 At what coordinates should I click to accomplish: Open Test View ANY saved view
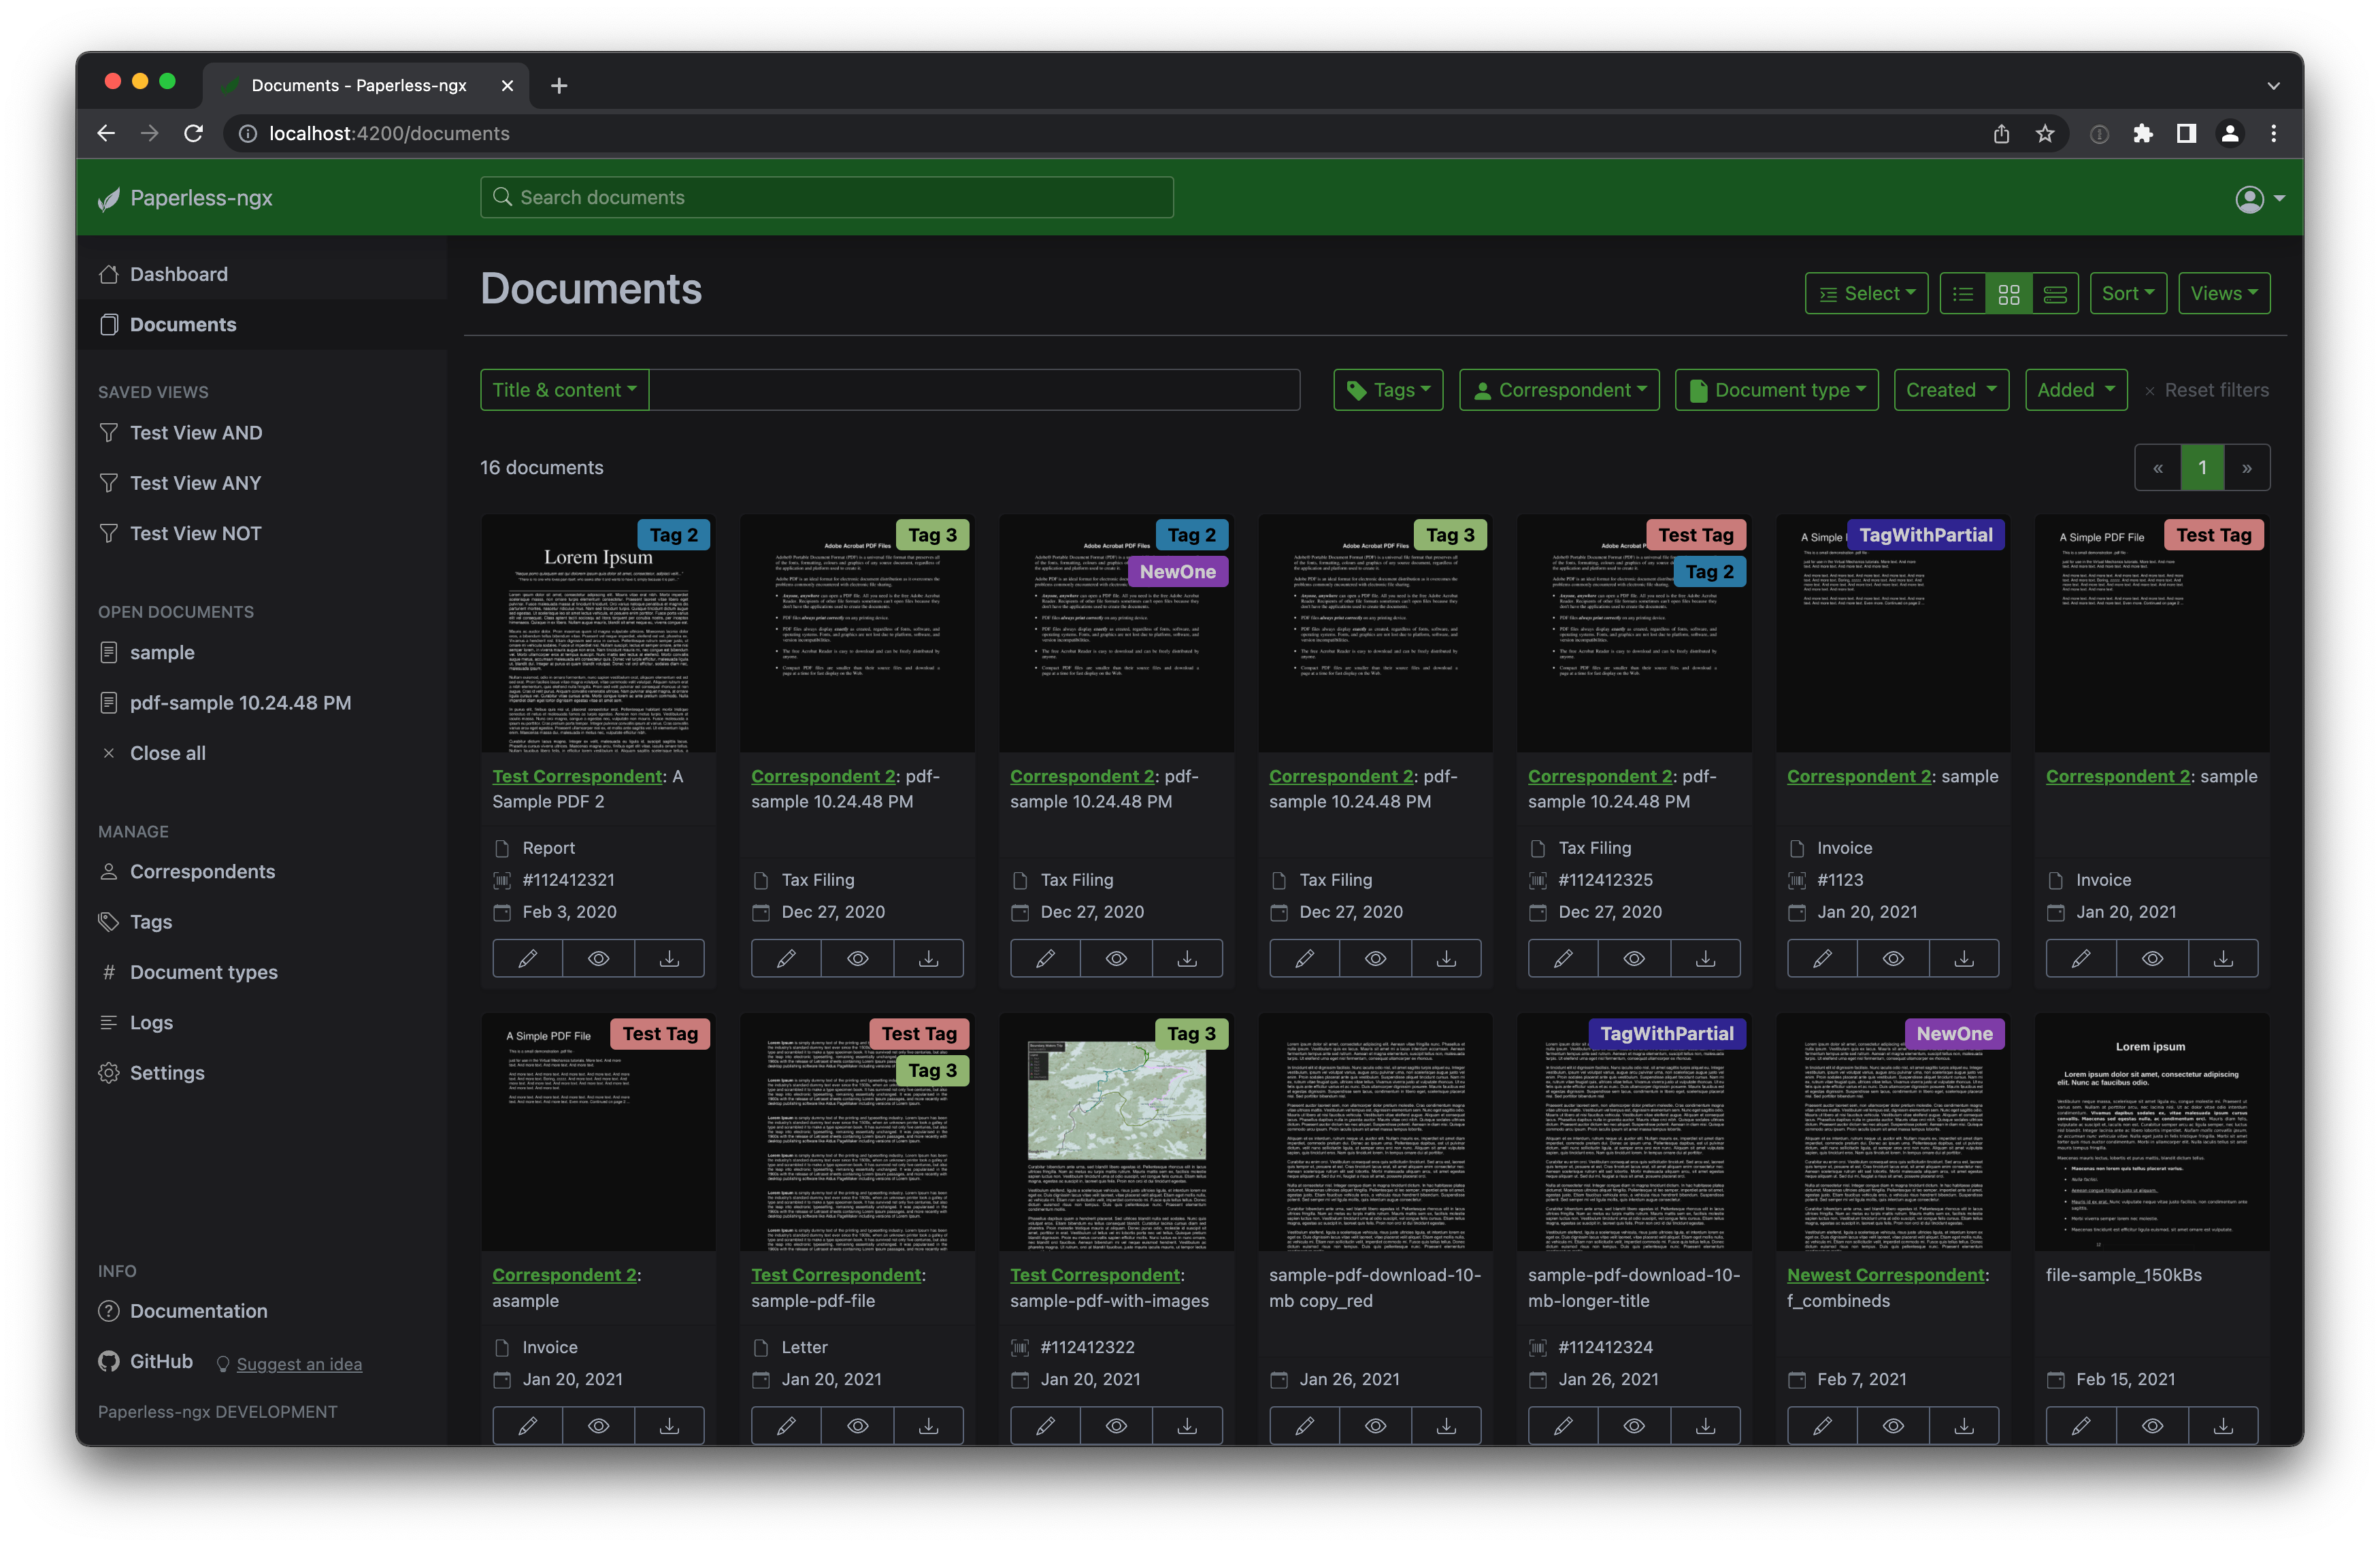[x=195, y=483]
